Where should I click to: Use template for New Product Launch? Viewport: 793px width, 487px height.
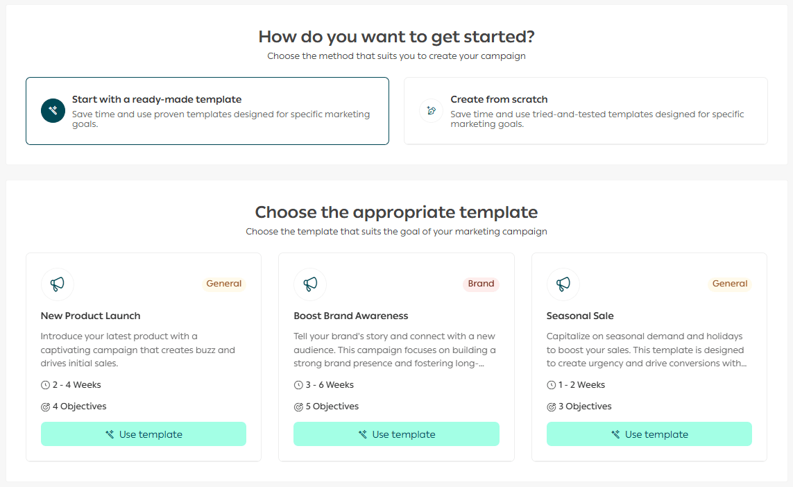[x=144, y=434]
